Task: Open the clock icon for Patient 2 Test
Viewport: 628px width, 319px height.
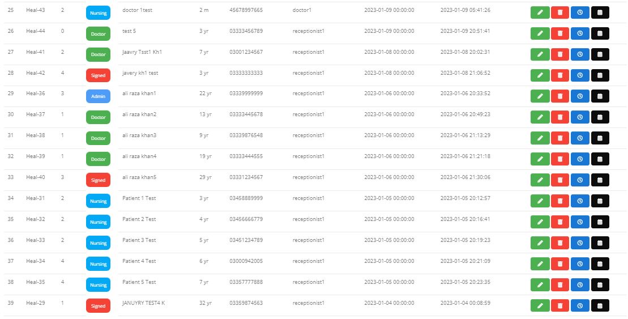Action: click(x=580, y=222)
